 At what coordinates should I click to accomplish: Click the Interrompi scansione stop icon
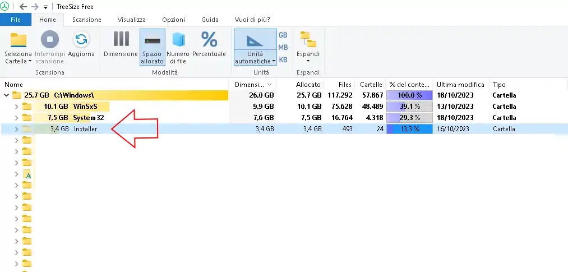50,39
